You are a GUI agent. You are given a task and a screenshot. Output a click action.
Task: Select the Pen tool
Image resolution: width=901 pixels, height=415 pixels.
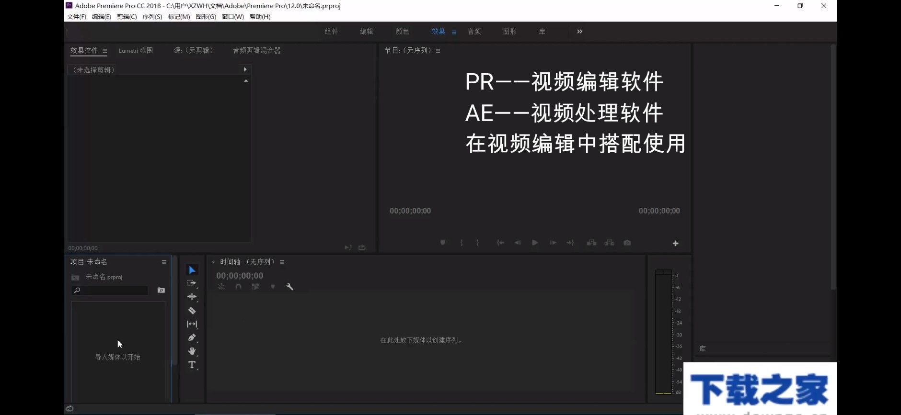(x=192, y=337)
